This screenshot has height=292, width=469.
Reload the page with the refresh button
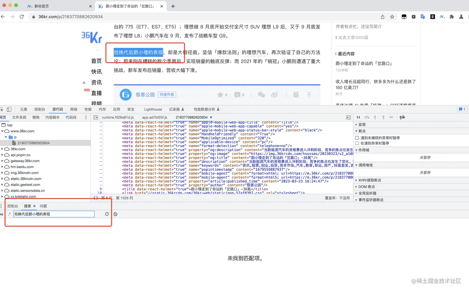click(22, 17)
